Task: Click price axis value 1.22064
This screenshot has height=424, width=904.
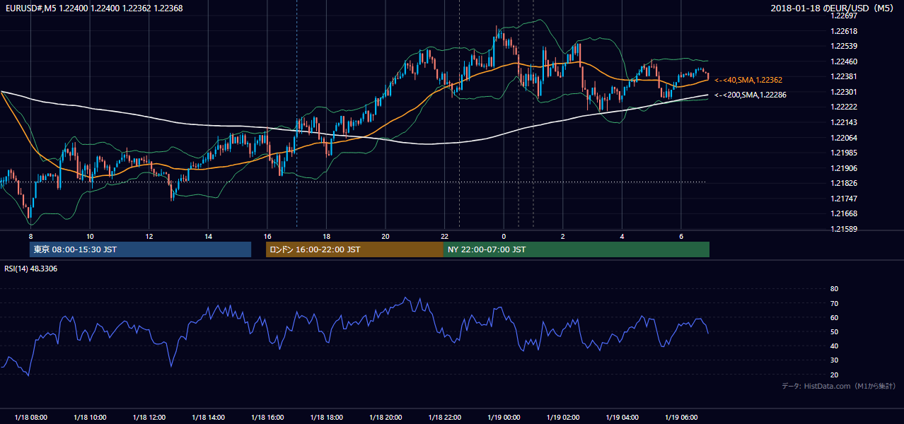Action: click(x=845, y=138)
